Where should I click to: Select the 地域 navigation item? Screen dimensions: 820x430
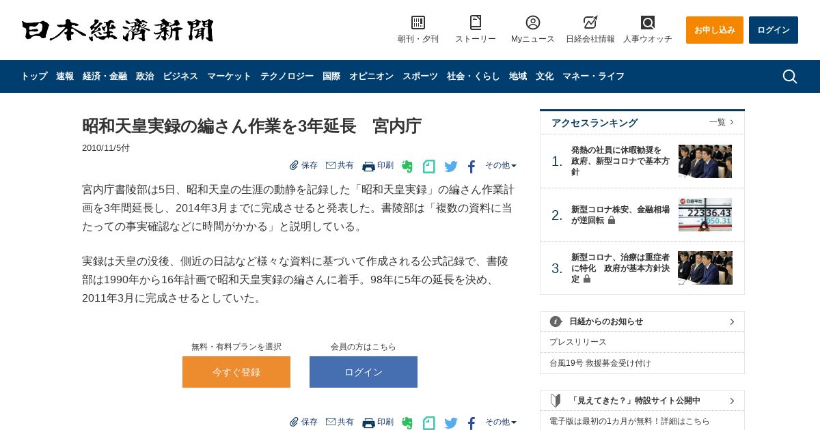click(518, 76)
